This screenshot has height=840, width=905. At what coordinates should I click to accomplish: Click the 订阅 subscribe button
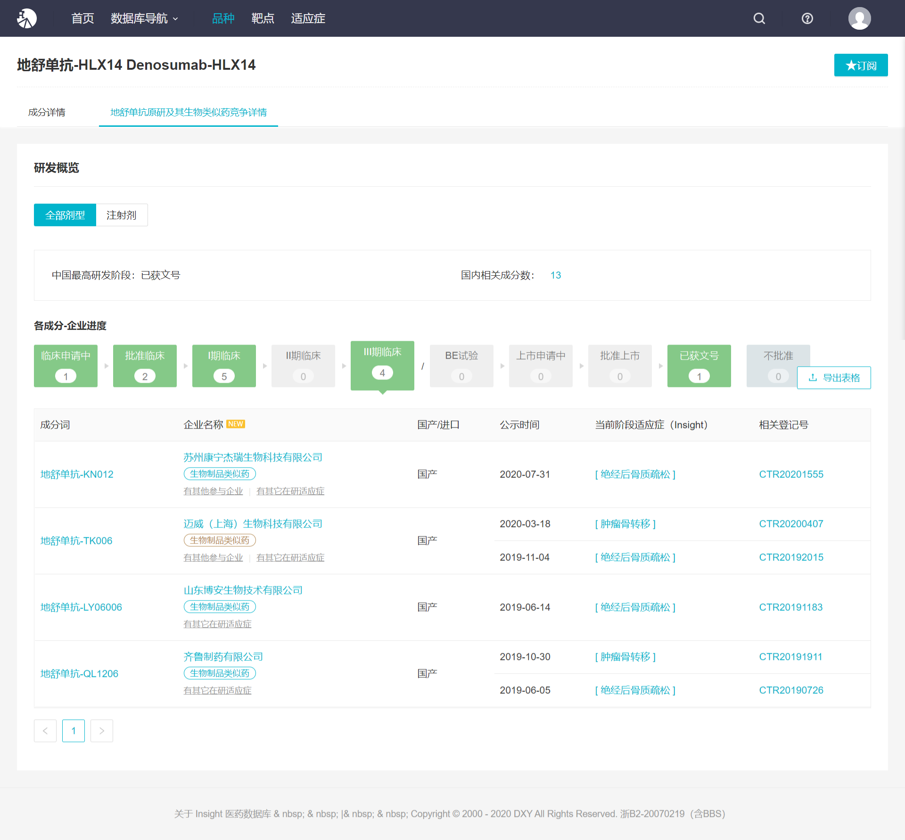click(x=861, y=65)
